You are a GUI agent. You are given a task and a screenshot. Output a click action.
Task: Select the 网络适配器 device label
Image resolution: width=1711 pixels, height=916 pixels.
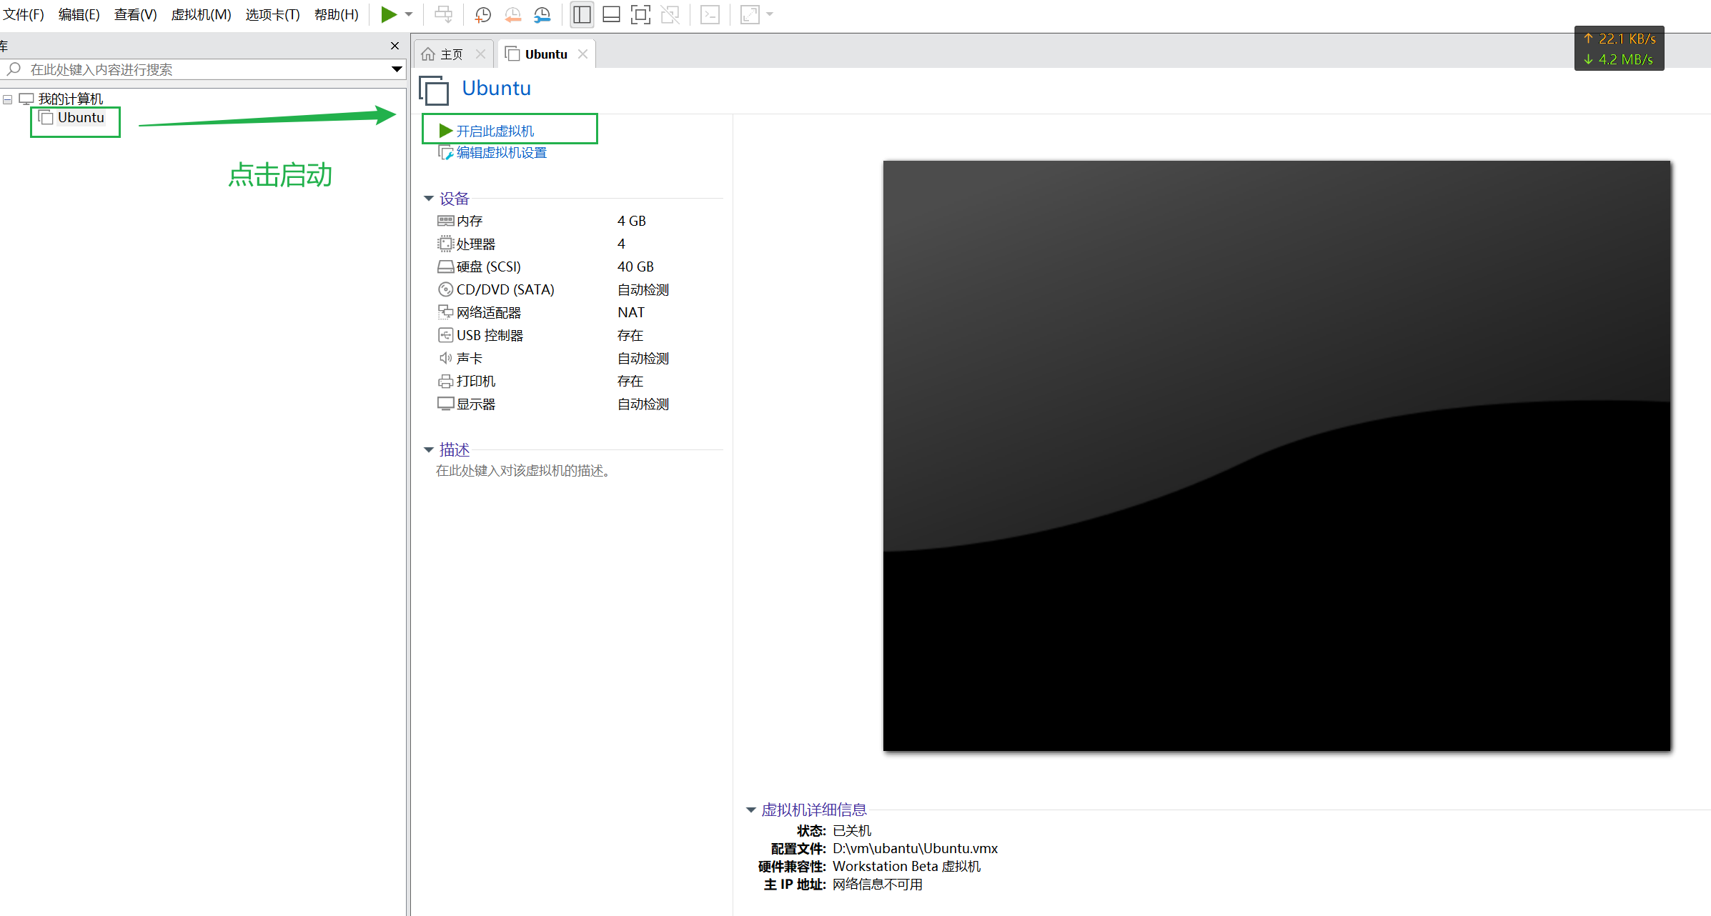point(489,312)
